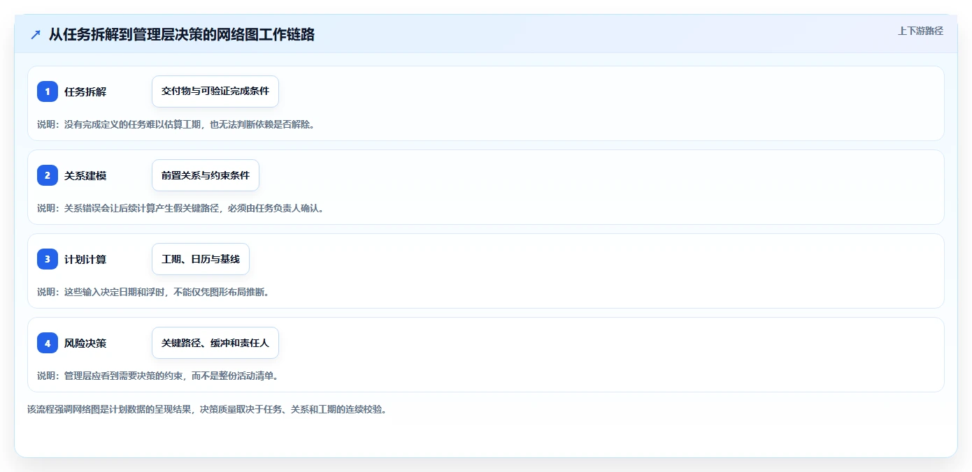
Task: Click the 风险决策 step title
Action: [x=85, y=343]
